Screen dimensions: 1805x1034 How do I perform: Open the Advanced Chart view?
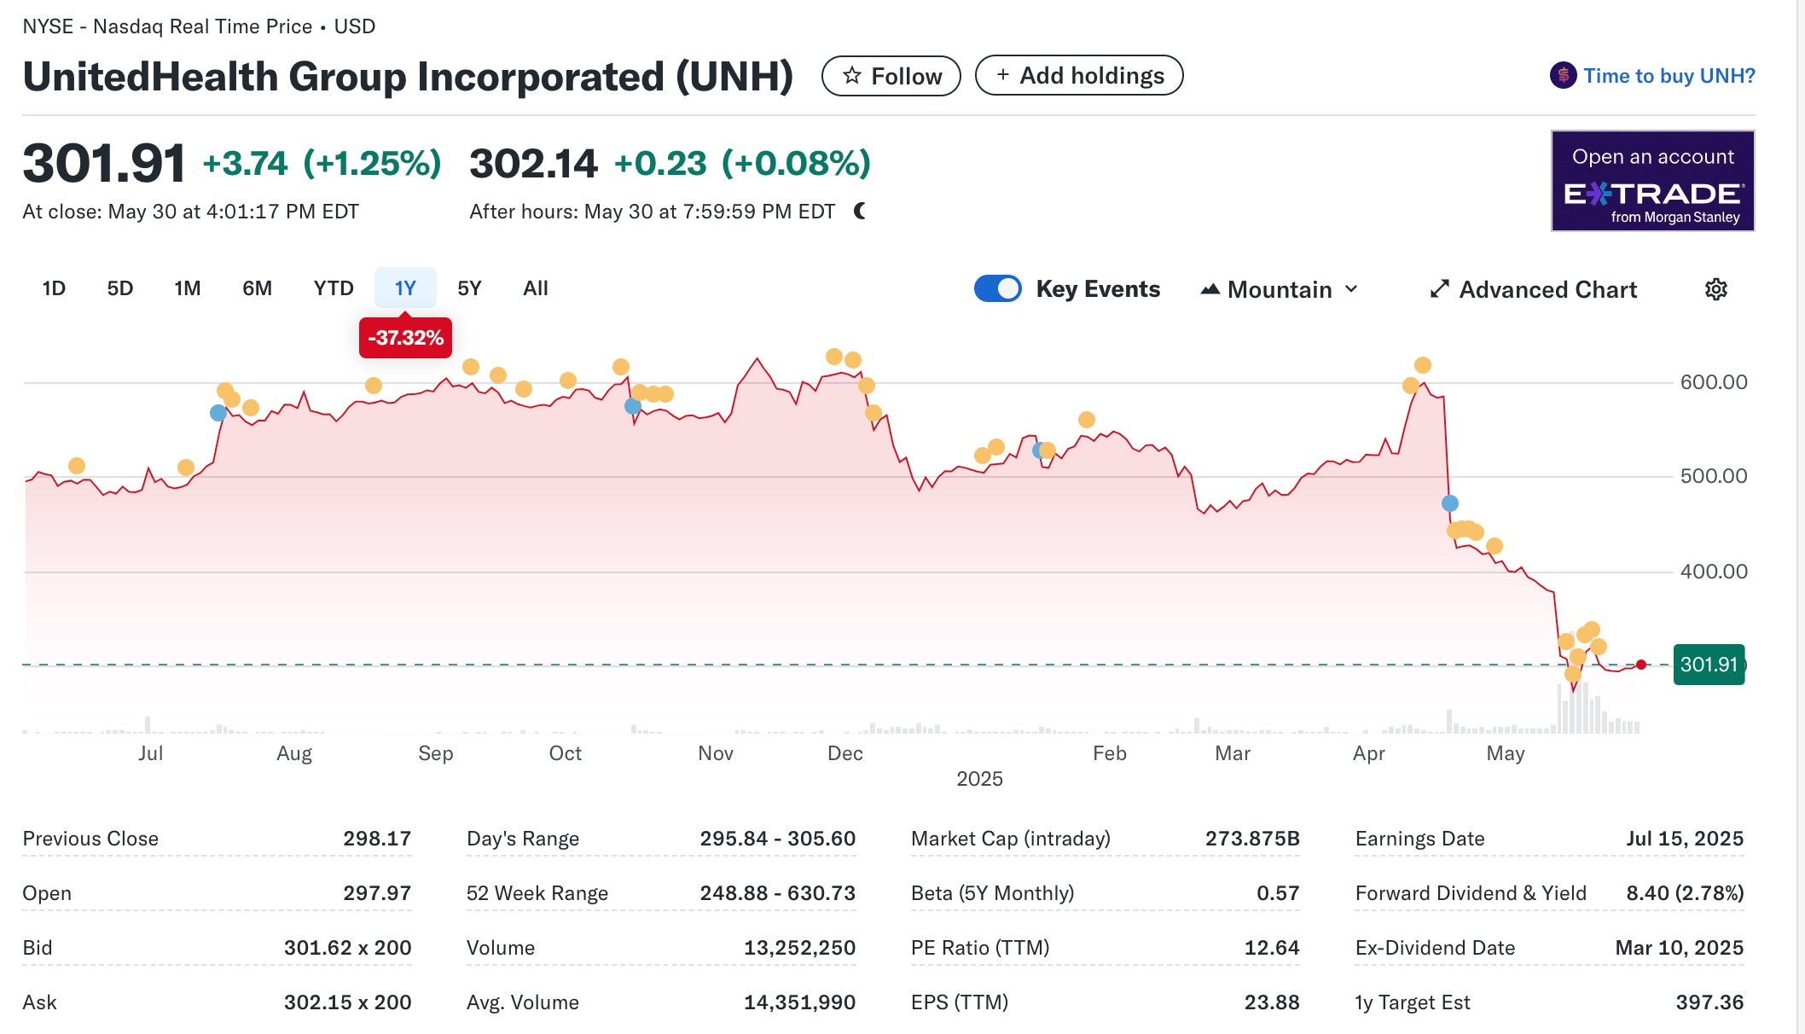(1533, 289)
